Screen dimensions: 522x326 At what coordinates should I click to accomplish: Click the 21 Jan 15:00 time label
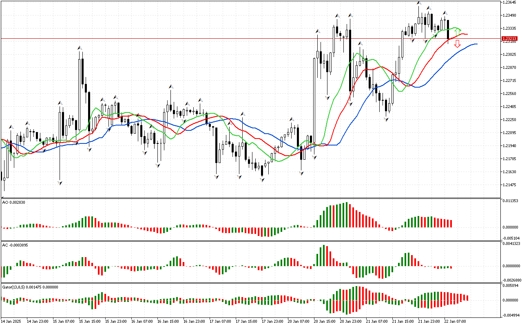point(403,322)
